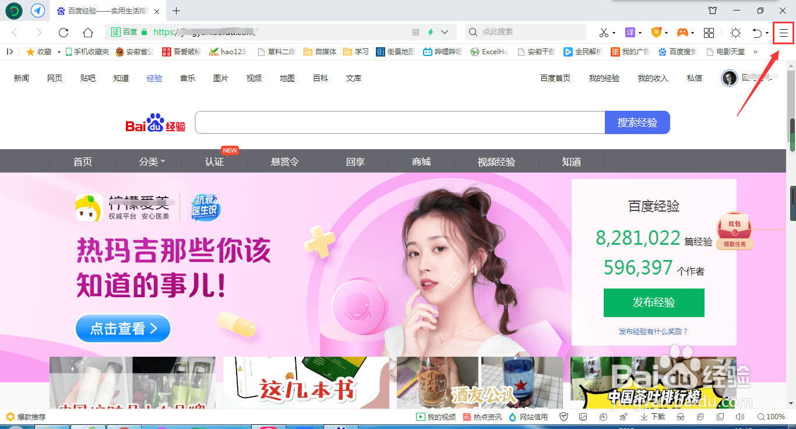796x429 pixels.
Task: Toggle the status bar sound speaker icon
Action: point(740,417)
